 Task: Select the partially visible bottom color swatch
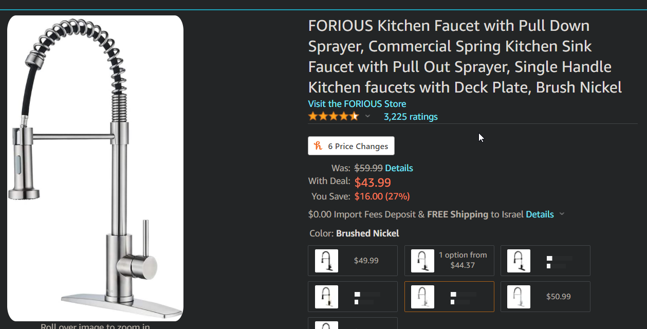pyautogui.click(x=353, y=324)
